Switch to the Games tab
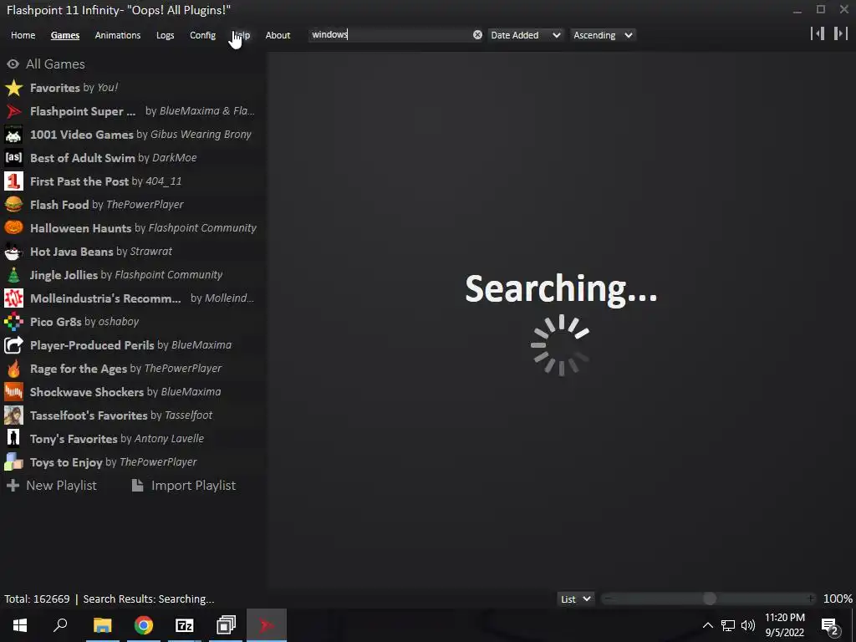Image resolution: width=856 pixels, height=642 pixels. click(x=65, y=35)
